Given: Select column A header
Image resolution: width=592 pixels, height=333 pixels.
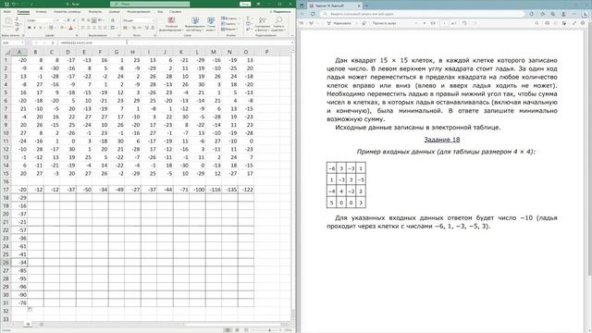Looking at the screenshot, I should click(x=18, y=52).
